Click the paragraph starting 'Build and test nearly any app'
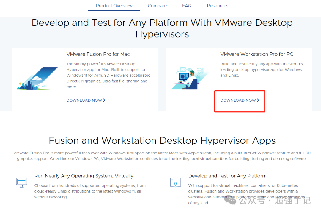The image size is (321, 213). pos(262,70)
